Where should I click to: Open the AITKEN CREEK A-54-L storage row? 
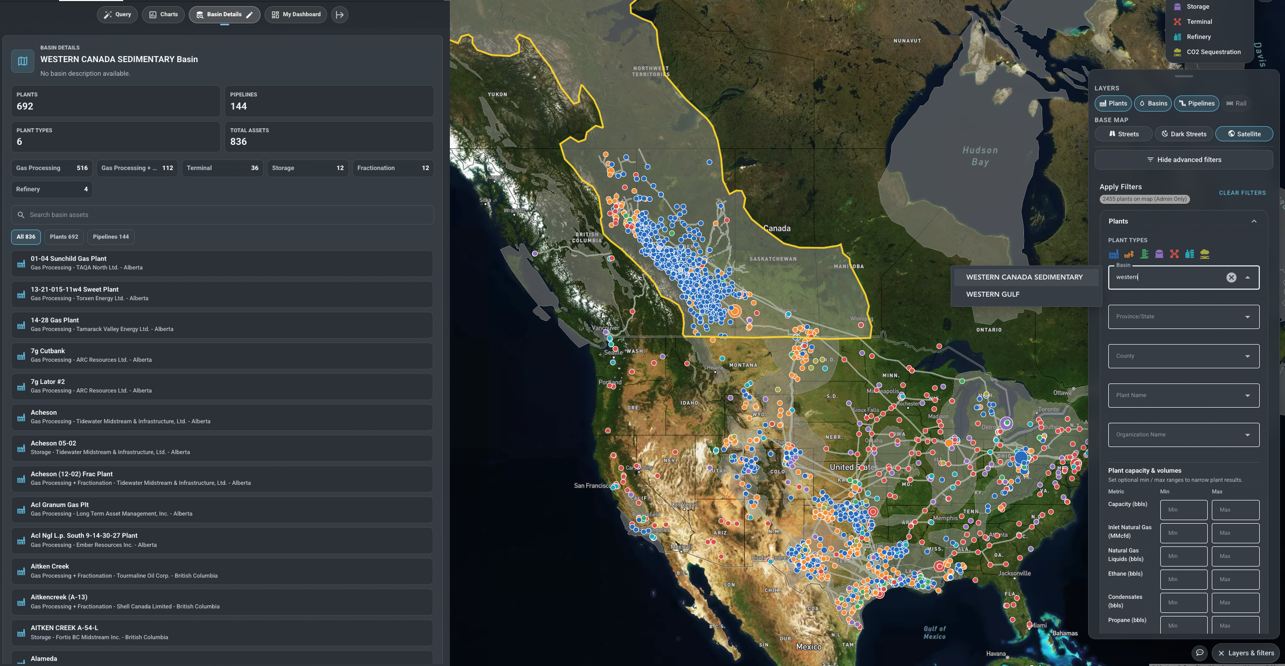coord(222,633)
